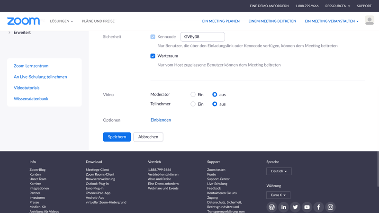
Task: Open the LinkedIn icon in footer
Action: 283,207
